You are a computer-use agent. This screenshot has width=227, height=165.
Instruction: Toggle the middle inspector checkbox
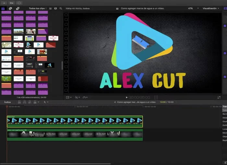pos(225,53)
